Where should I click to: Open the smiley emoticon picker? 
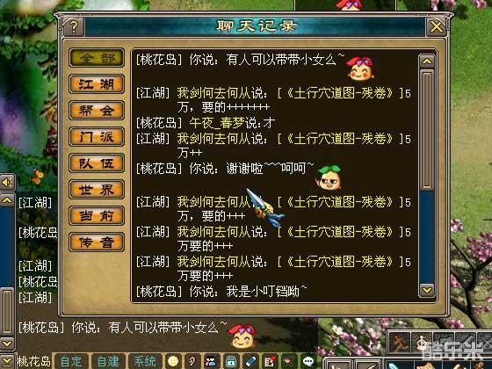coord(173,361)
